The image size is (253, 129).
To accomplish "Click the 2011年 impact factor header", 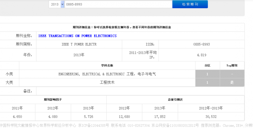I will pyautogui.click(x=17, y=108).
